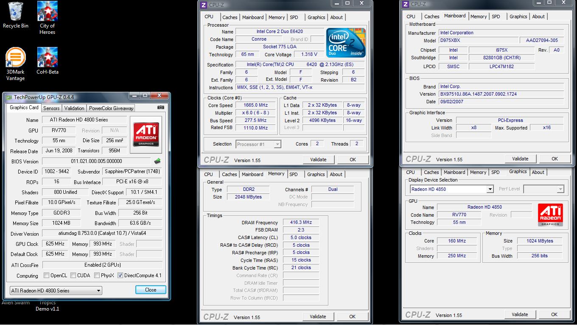Click the CPU-Z title icon of Mainboard window
The height and width of the screenshot is (325, 577).
point(406,4)
